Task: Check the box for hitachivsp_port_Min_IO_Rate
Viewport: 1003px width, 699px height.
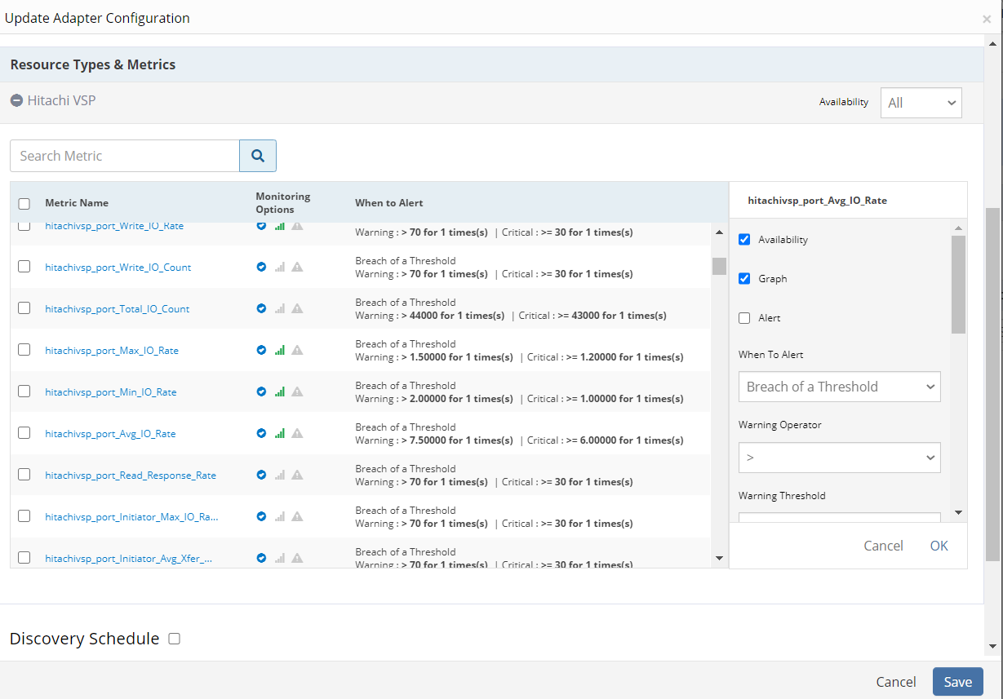Action: click(24, 392)
